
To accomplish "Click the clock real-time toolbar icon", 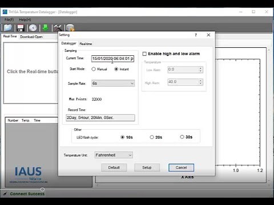I will [33, 28].
